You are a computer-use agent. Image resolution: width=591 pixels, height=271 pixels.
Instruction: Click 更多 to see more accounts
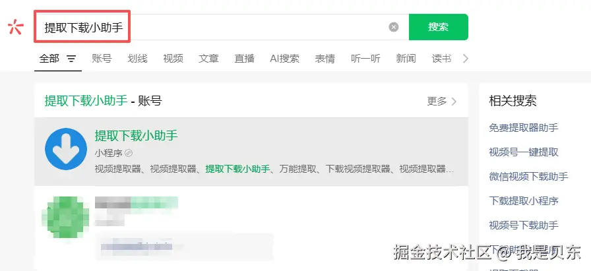(x=442, y=101)
